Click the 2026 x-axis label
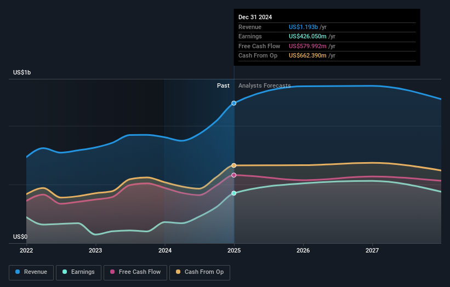The width and height of the screenshot is (450, 287). [x=303, y=251]
